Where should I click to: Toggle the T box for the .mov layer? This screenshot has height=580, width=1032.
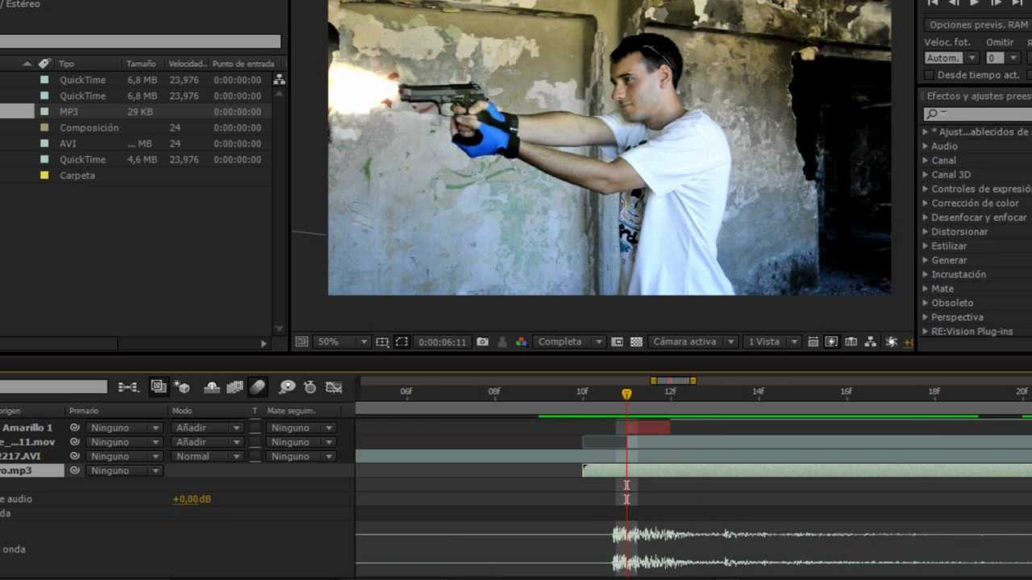[x=256, y=442]
